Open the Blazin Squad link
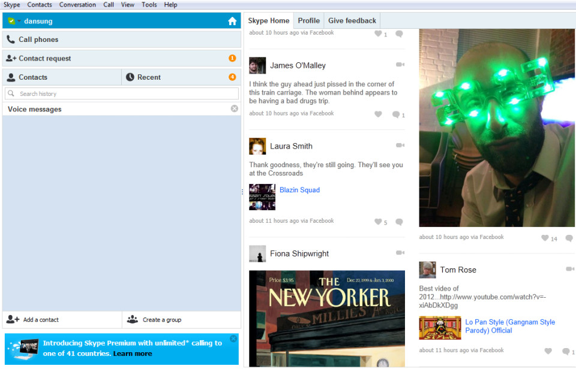 (300, 190)
